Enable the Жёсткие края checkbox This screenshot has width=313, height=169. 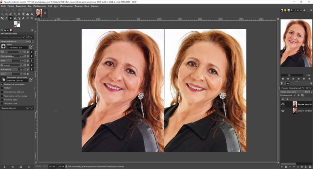2,100
